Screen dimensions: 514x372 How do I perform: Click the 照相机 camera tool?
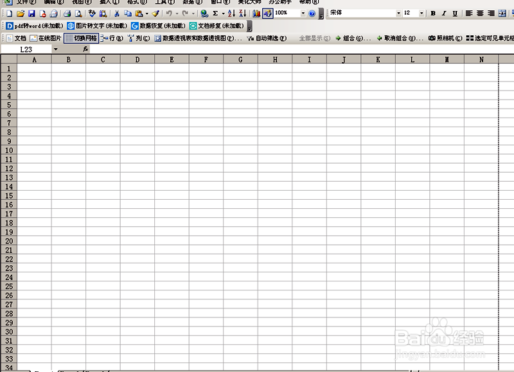click(445, 39)
